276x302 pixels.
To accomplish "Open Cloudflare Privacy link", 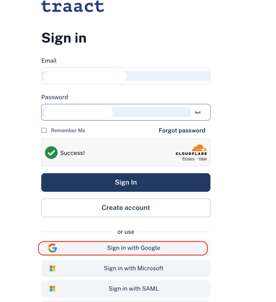I will [x=189, y=158].
